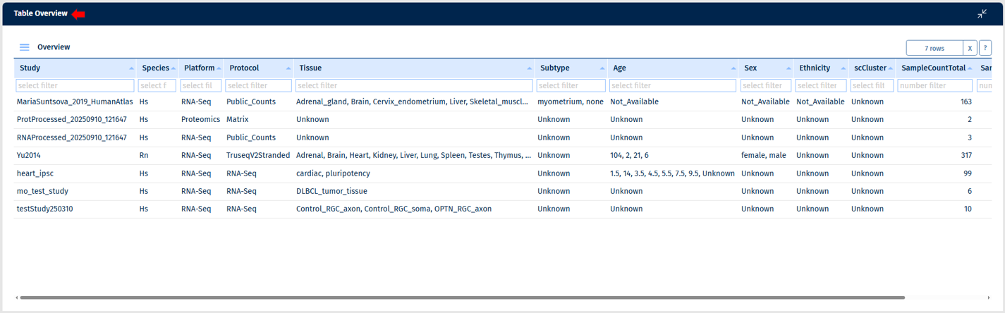
Task: Open the Overview hamburger menu
Action: (x=24, y=47)
